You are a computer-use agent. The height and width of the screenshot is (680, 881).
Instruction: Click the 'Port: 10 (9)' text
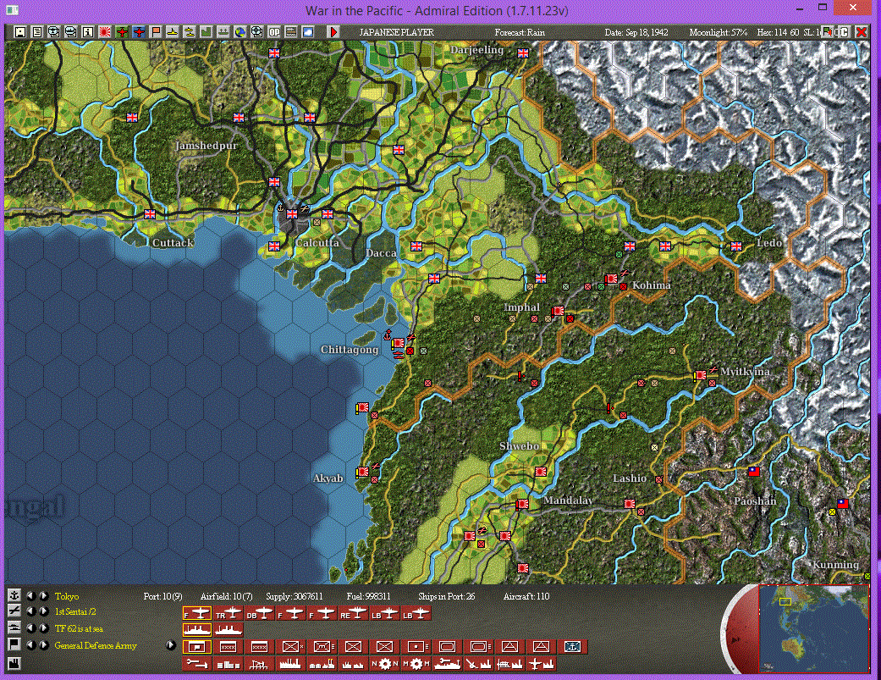click(x=163, y=596)
